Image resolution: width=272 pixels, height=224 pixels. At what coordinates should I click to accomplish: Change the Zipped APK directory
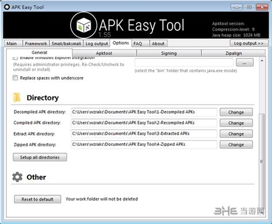(236, 145)
